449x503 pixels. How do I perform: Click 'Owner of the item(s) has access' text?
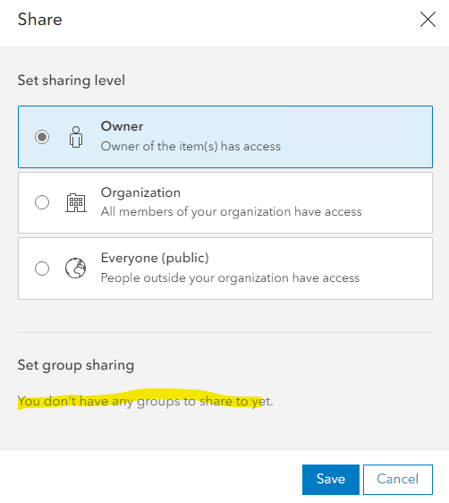pyautogui.click(x=191, y=146)
